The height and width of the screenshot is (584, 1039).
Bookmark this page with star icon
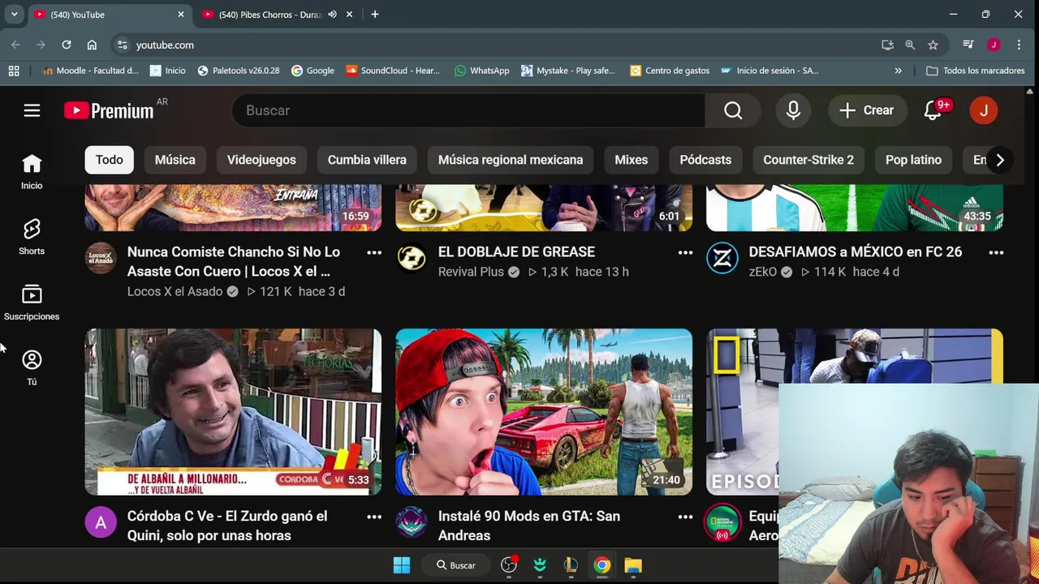click(933, 45)
